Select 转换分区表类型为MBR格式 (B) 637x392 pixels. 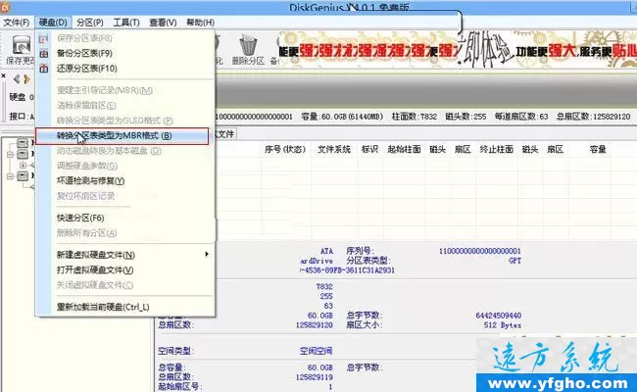tap(122, 135)
